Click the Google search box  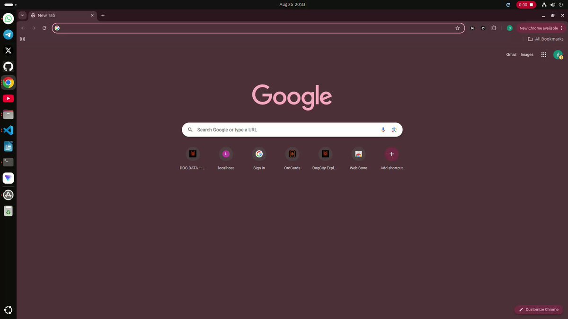pyautogui.click(x=292, y=130)
